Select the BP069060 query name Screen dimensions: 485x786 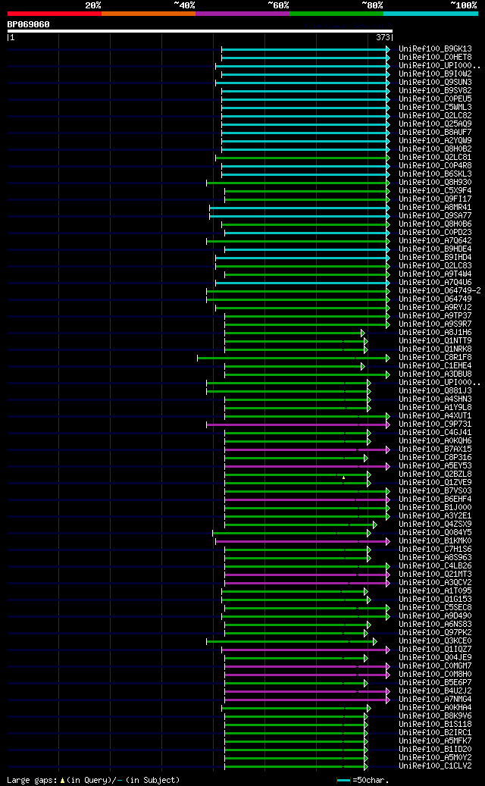tap(29, 24)
